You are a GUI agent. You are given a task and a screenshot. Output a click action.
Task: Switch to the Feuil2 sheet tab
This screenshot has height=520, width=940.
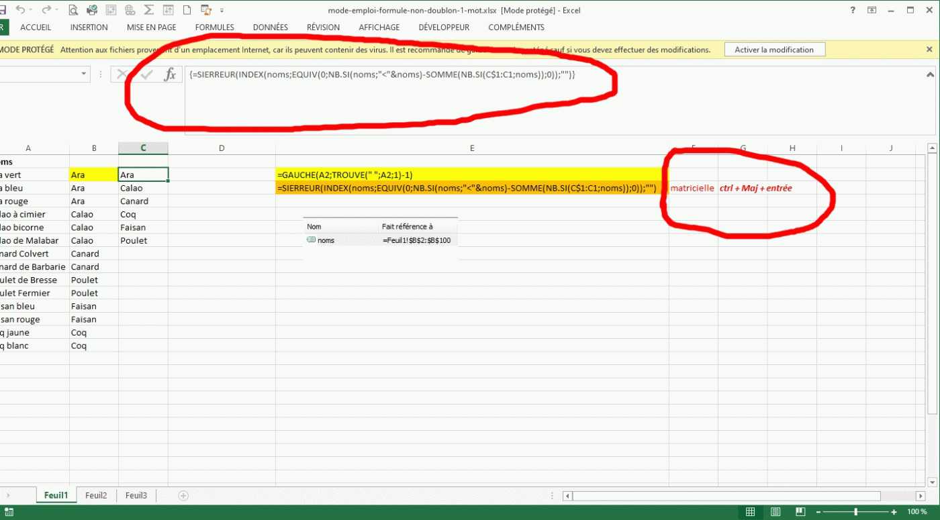(x=96, y=496)
